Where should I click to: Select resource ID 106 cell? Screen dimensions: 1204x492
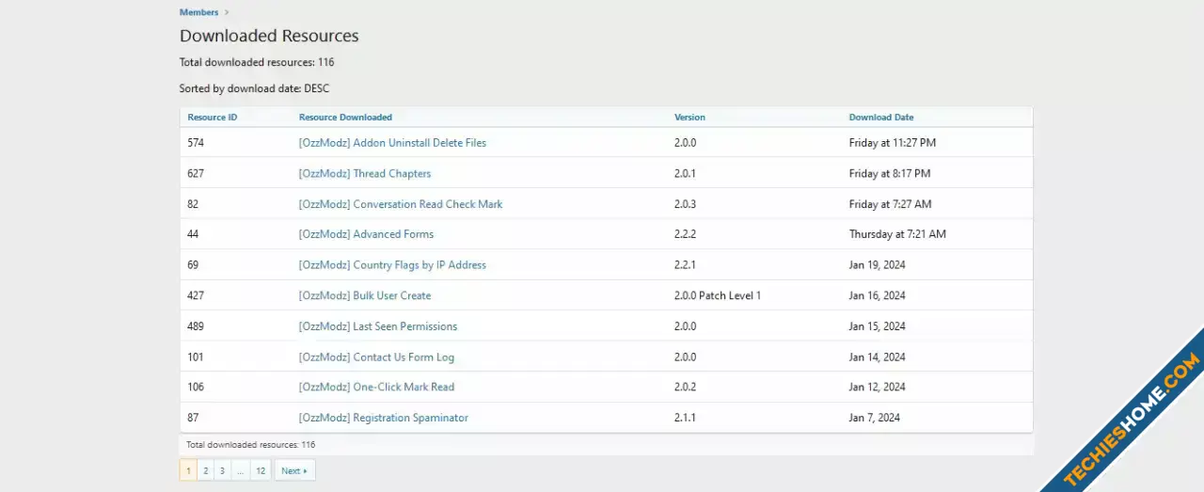[196, 387]
